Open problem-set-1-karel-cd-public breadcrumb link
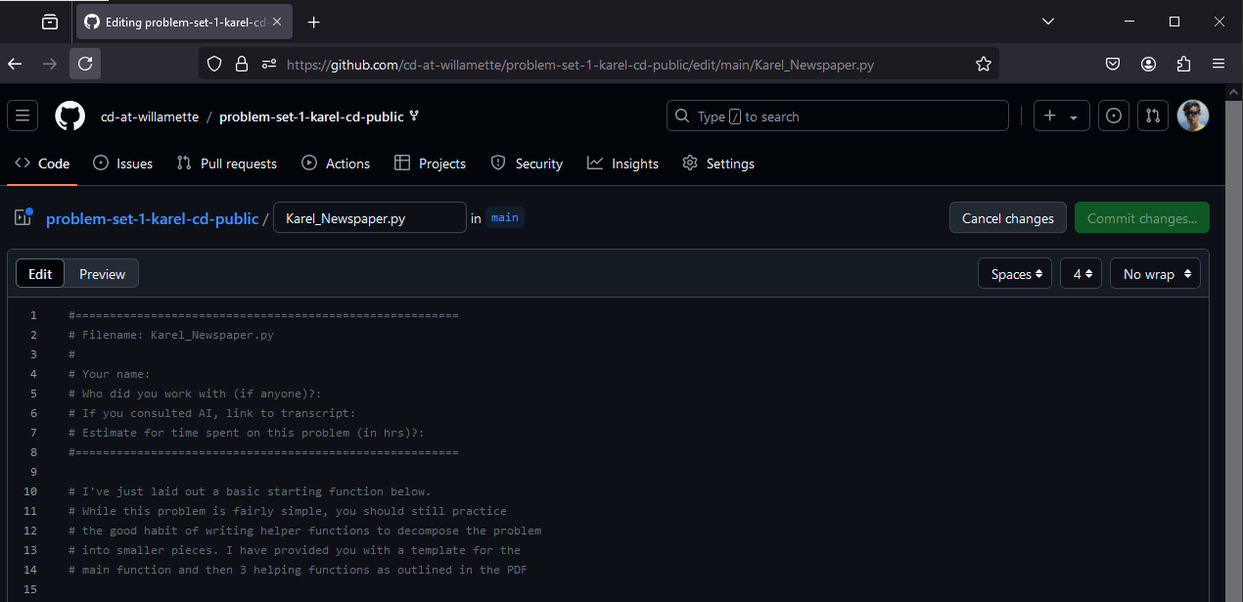The width and height of the screenshot is (1243, 602). (152, 218)
